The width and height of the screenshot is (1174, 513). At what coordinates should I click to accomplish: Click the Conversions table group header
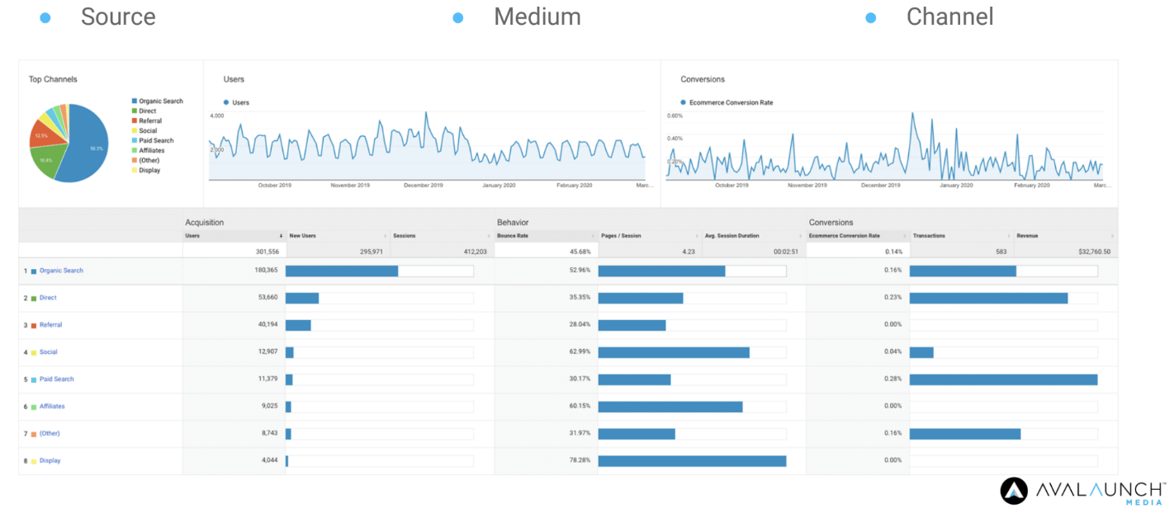pyautogui.click(x=831, y=223)
